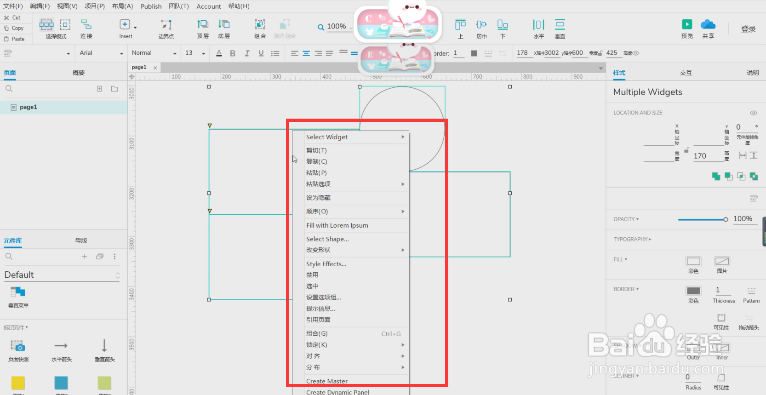766x395 pixels.
Task: Click the text color A icon
Action: 219,53
